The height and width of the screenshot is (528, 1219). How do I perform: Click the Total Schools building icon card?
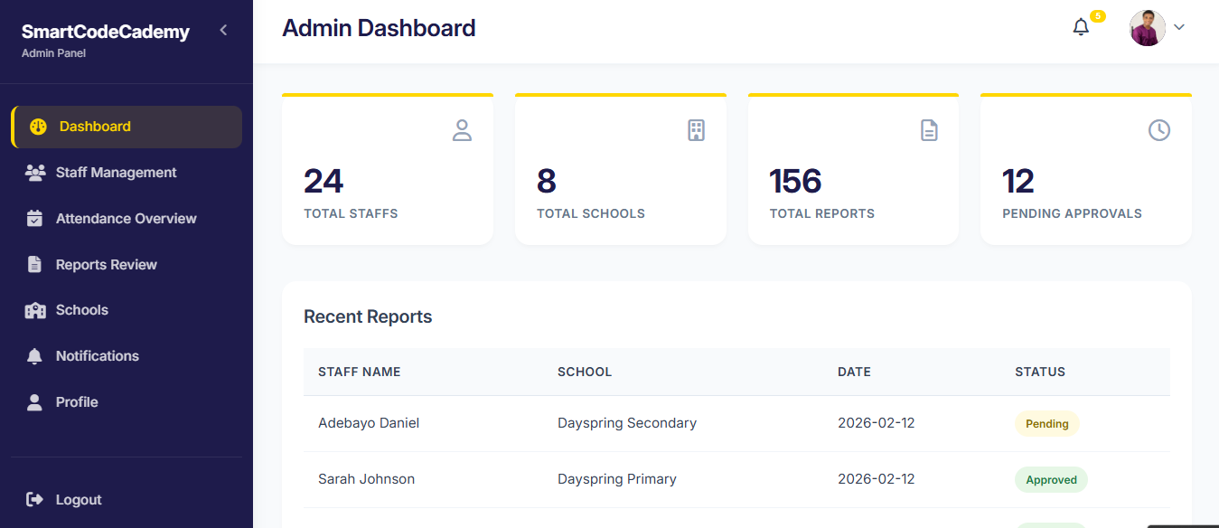coord(695,130)
